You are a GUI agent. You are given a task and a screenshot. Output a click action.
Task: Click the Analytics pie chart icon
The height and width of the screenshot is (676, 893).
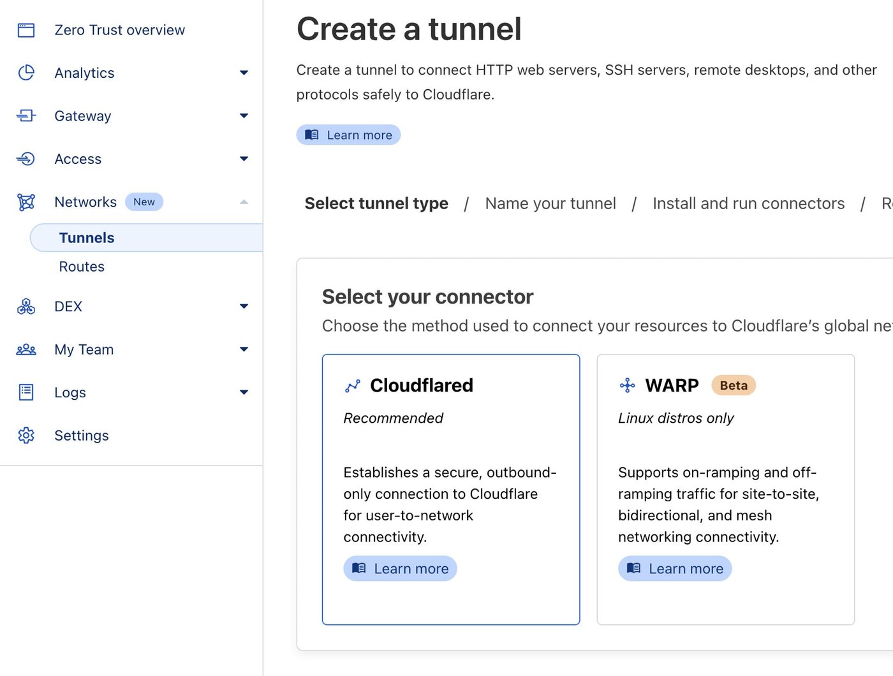click(26, 73)
